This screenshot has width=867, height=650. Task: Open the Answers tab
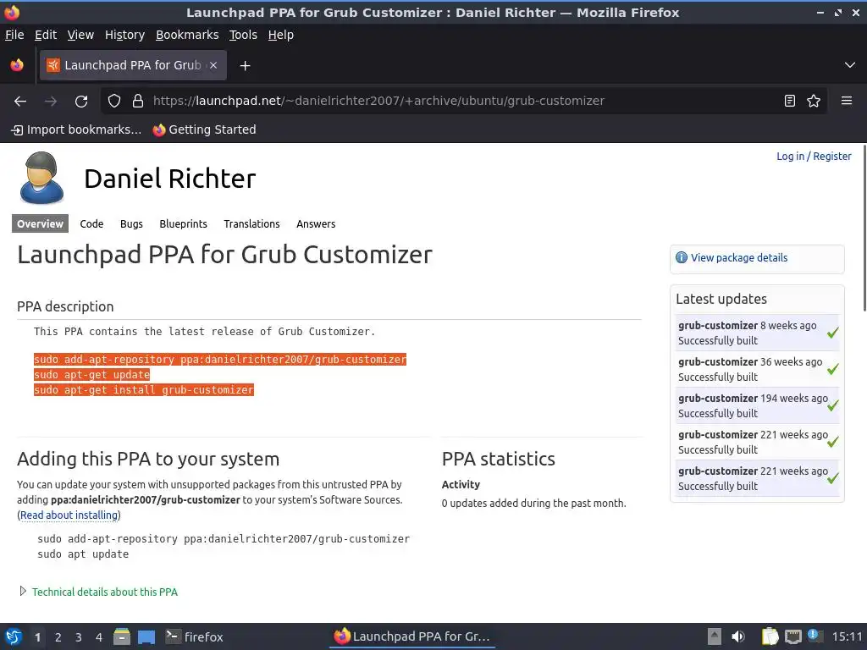tap(316, 223)
